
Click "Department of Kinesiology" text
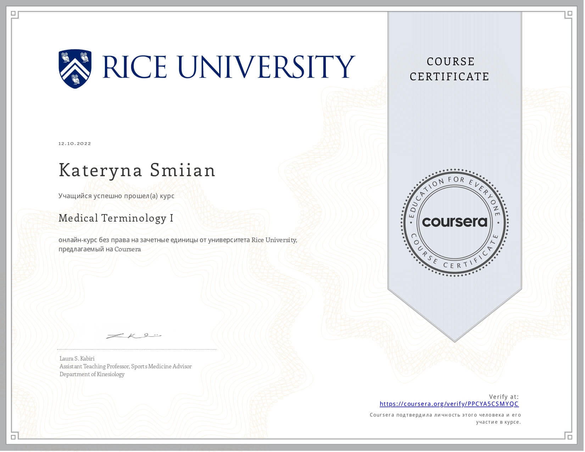pyautogui.click(x=92, y=374)
